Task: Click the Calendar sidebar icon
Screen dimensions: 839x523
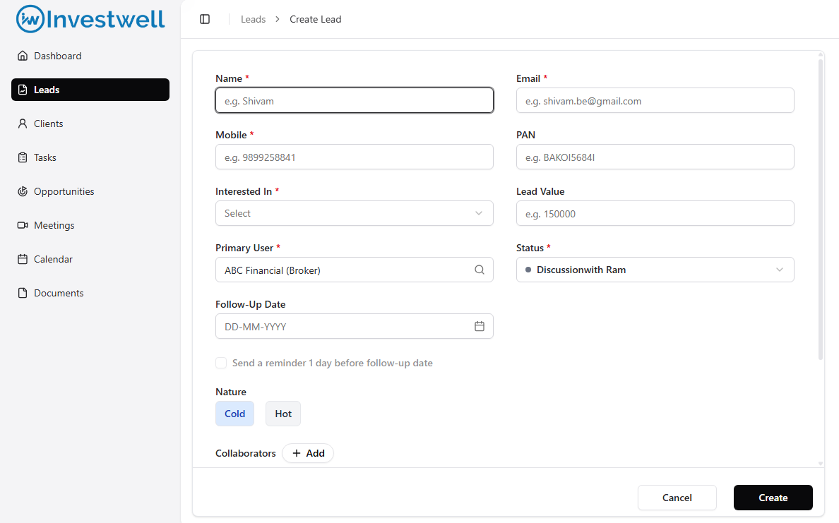Action: 23,259
